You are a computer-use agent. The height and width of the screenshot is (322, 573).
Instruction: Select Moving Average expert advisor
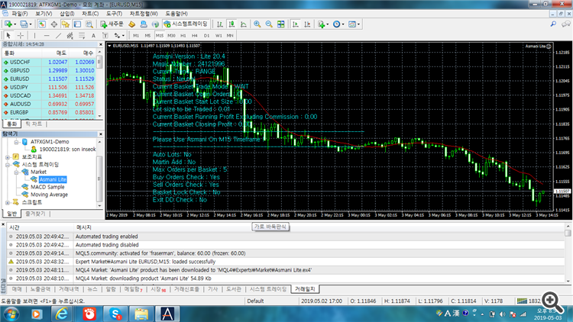(50, 195)
